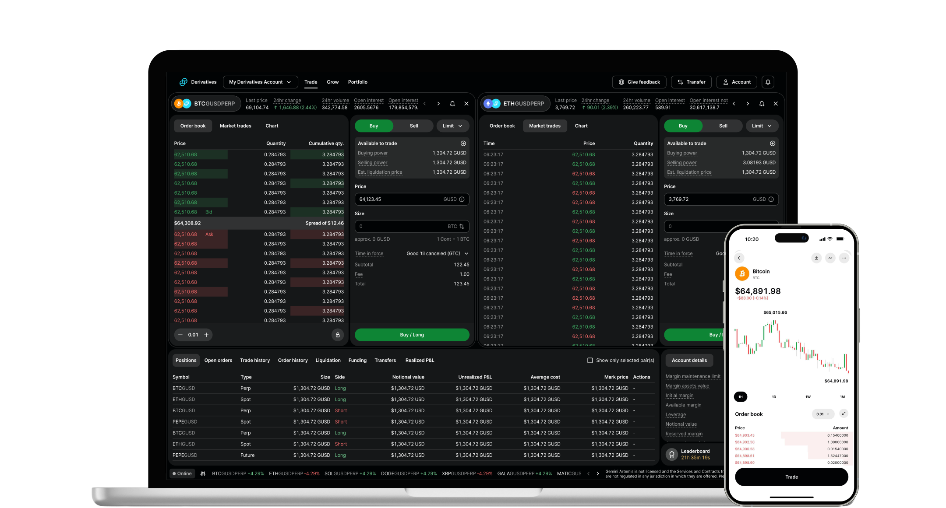Open more options via the ellipsis on the phone
The width and height of the screenshot is (946, 508).
[844, 258]
